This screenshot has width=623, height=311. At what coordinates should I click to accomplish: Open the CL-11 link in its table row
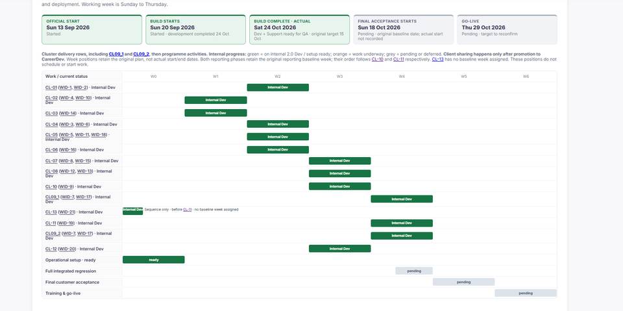click(x=51, y=223)
